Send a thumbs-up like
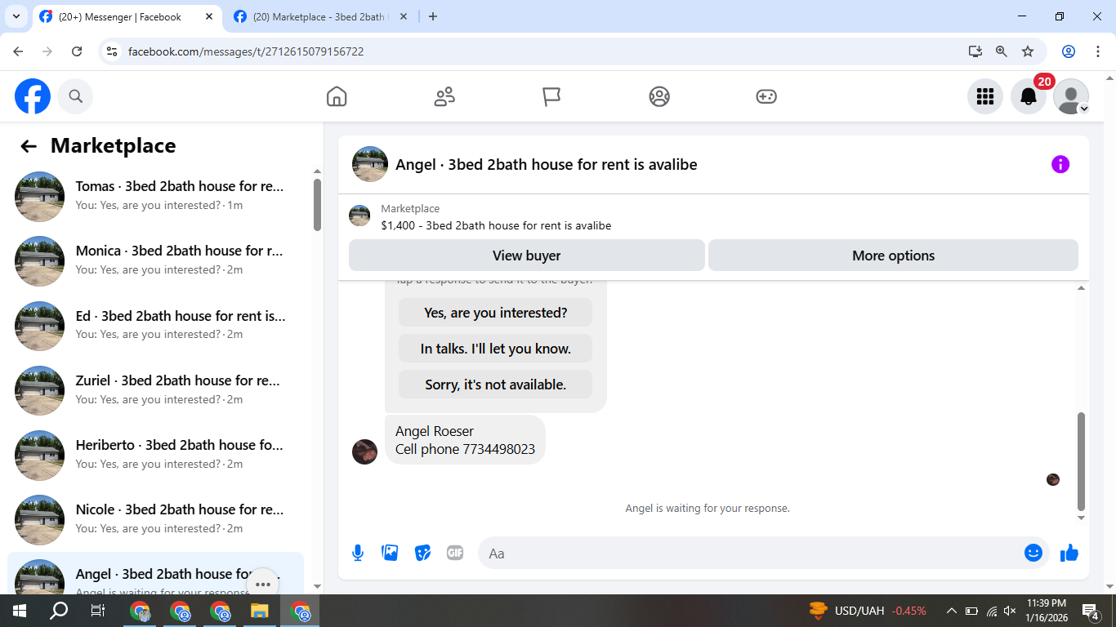Screen dimensions: 1116x627 click(1069, 553)
